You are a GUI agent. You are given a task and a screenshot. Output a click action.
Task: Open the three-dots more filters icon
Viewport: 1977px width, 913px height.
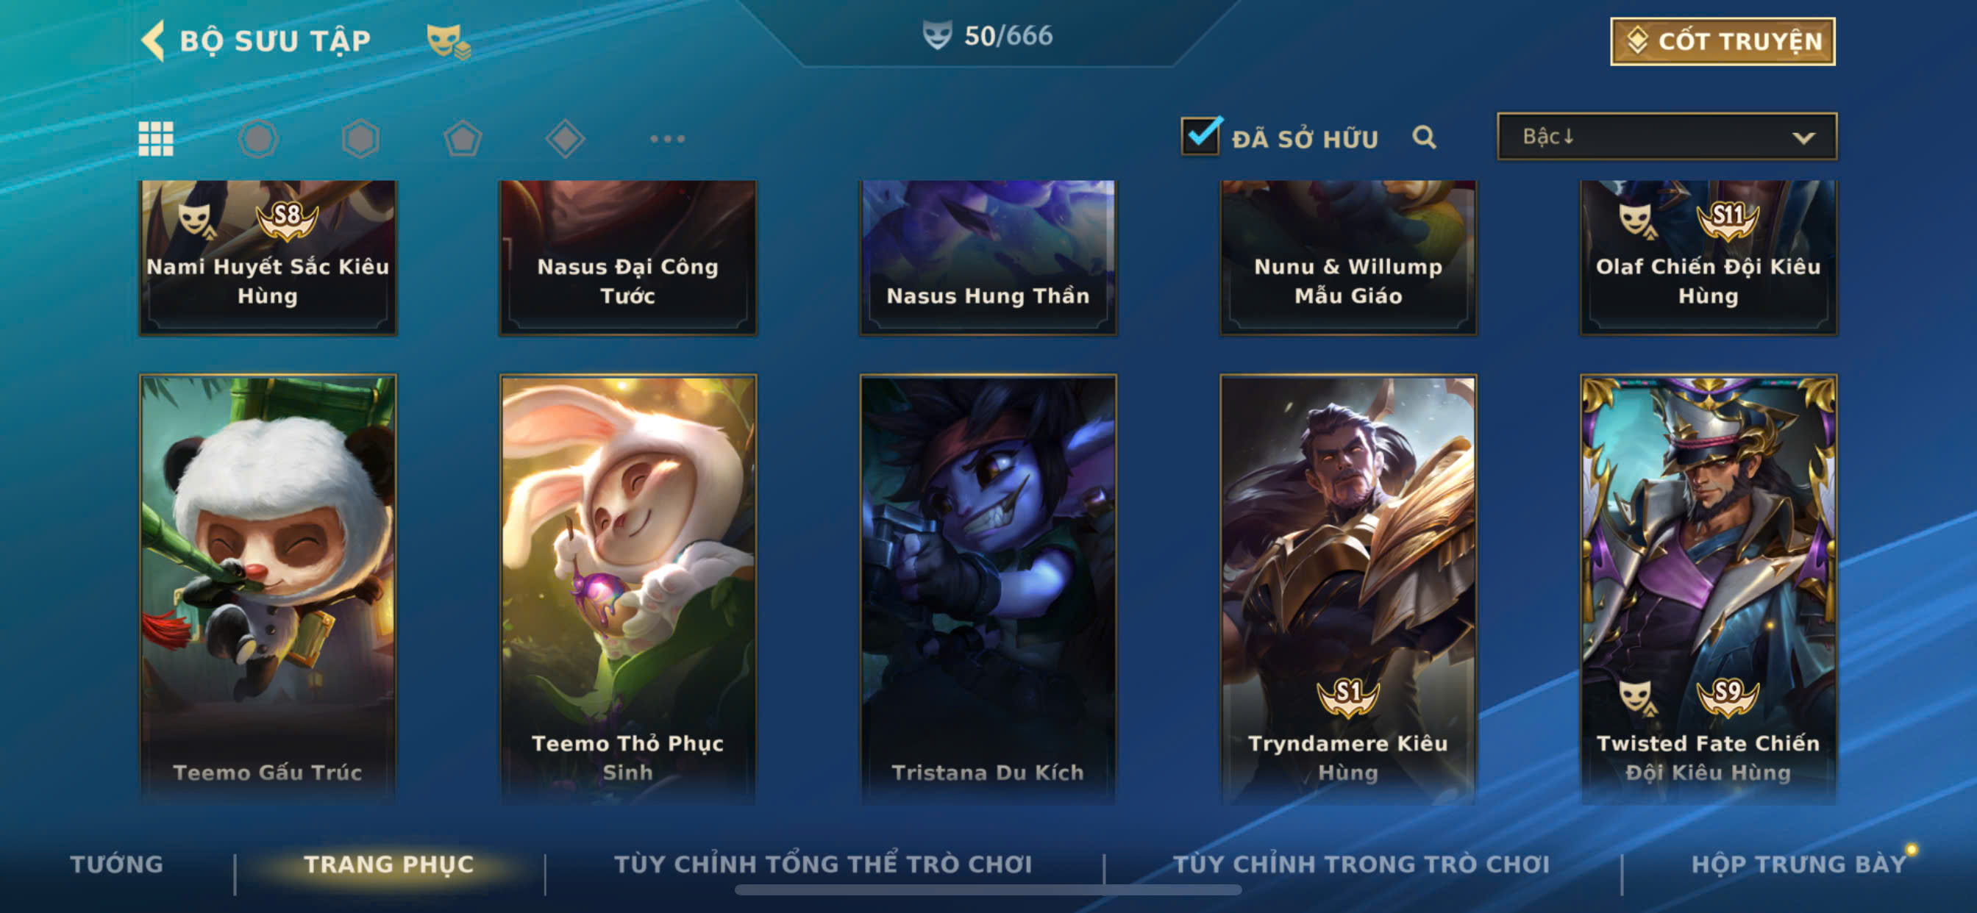(x=667, y=139)
